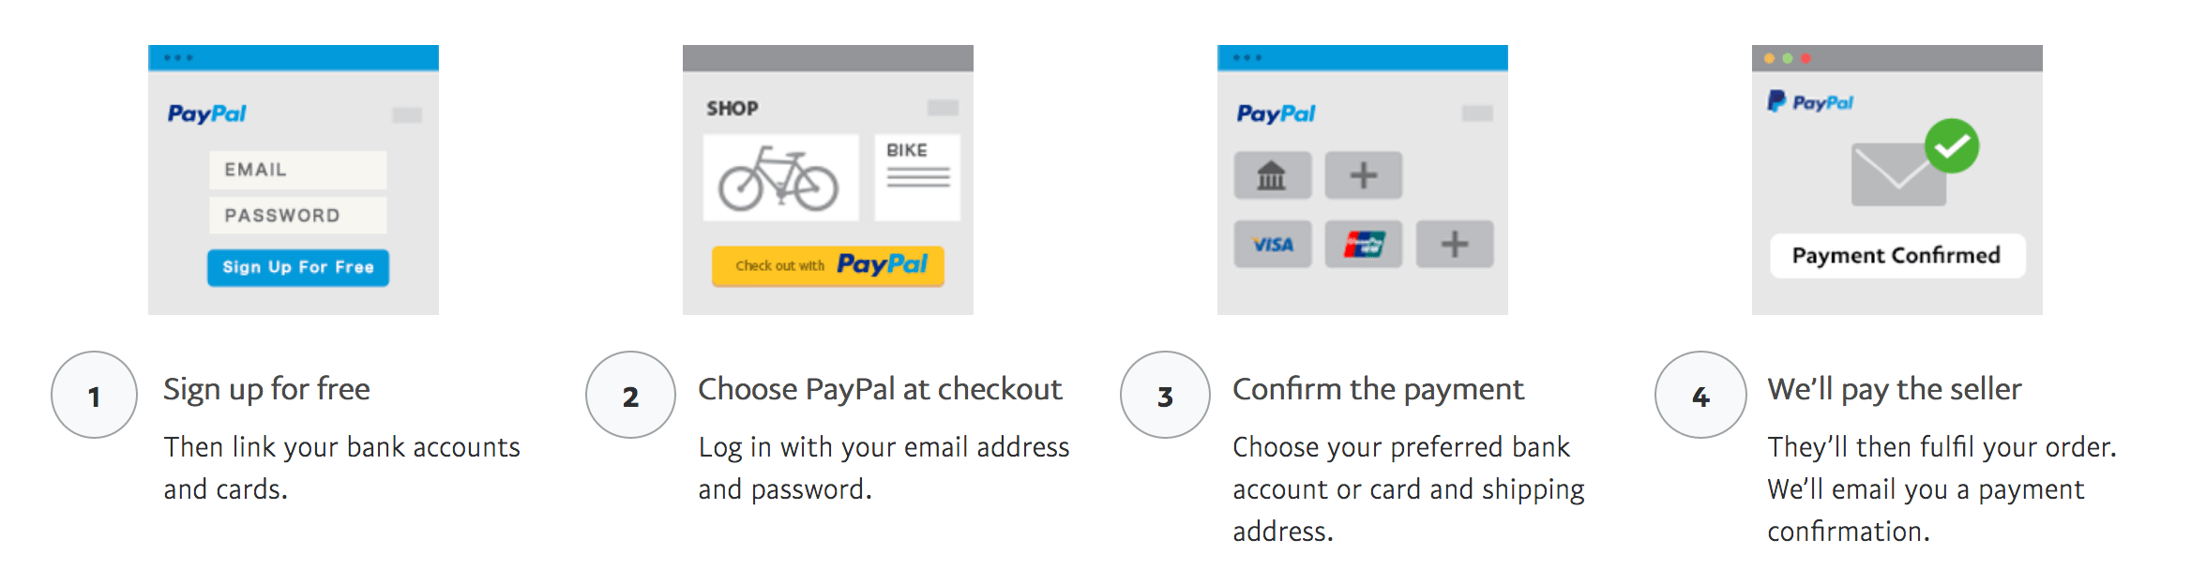Click the step 3 number circle
The width and height of the screenshot is (2191, 570).
click(1165, 395)
